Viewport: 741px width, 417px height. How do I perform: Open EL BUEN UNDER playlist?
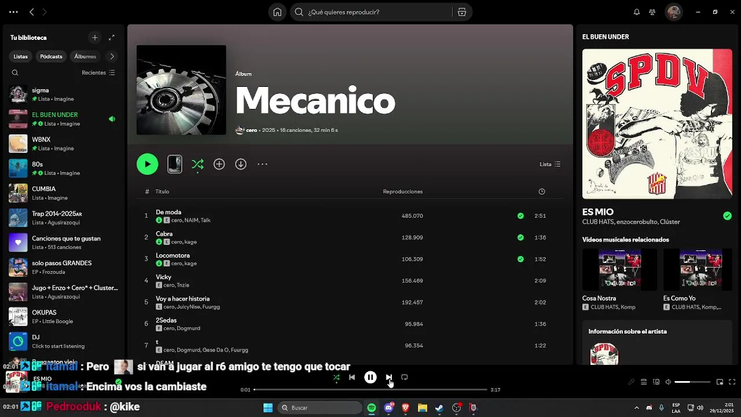click(63, 119)
